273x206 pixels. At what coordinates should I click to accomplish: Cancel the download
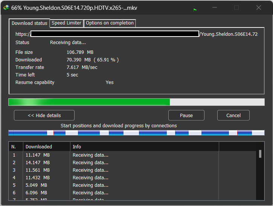233,115
